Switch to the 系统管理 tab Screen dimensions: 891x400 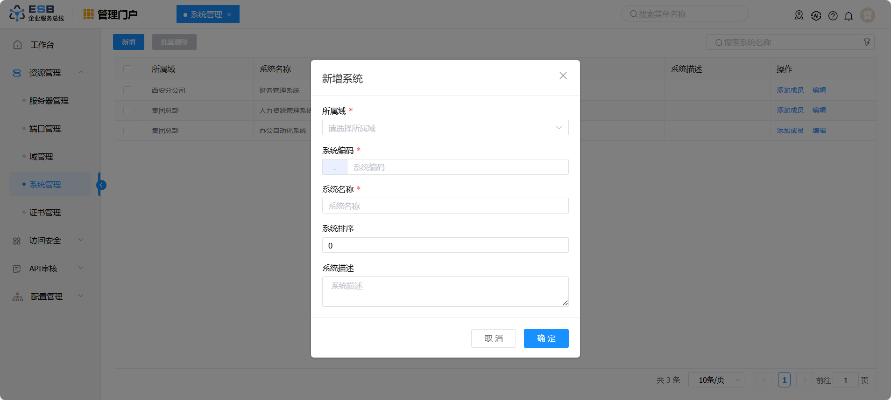[x=206, y=14]
